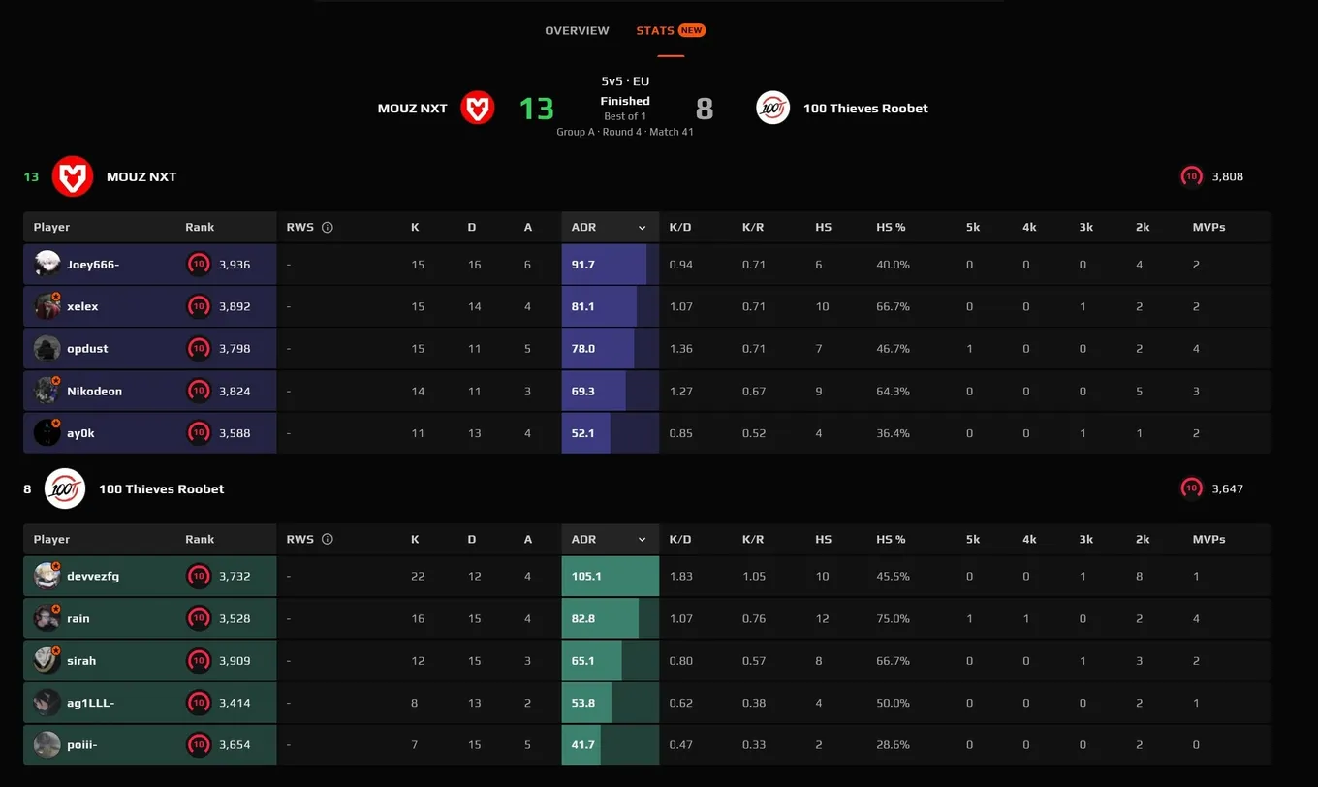The image size is (1318, 787).
Task: Click MOUZ NXT logo above first table
Action: 73,176
